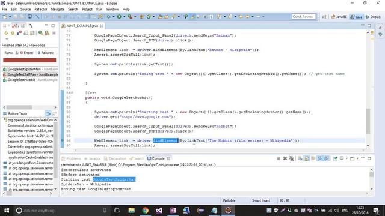Open dropdown next to New Java Class

[x=154, y=17]
